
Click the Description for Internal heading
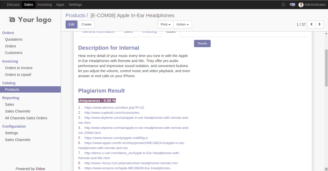point(108,48)
